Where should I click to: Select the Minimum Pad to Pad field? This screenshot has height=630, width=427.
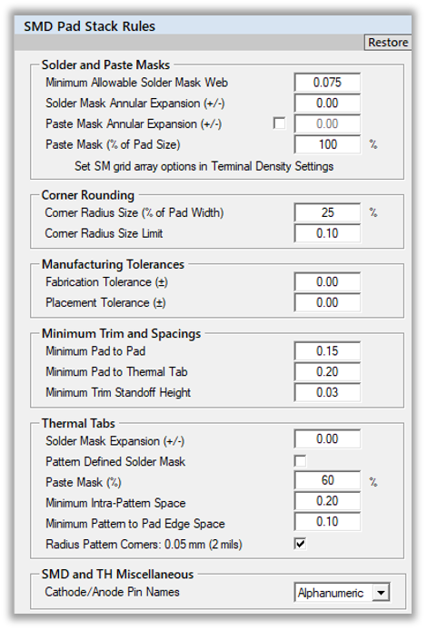tap(327, 350)
